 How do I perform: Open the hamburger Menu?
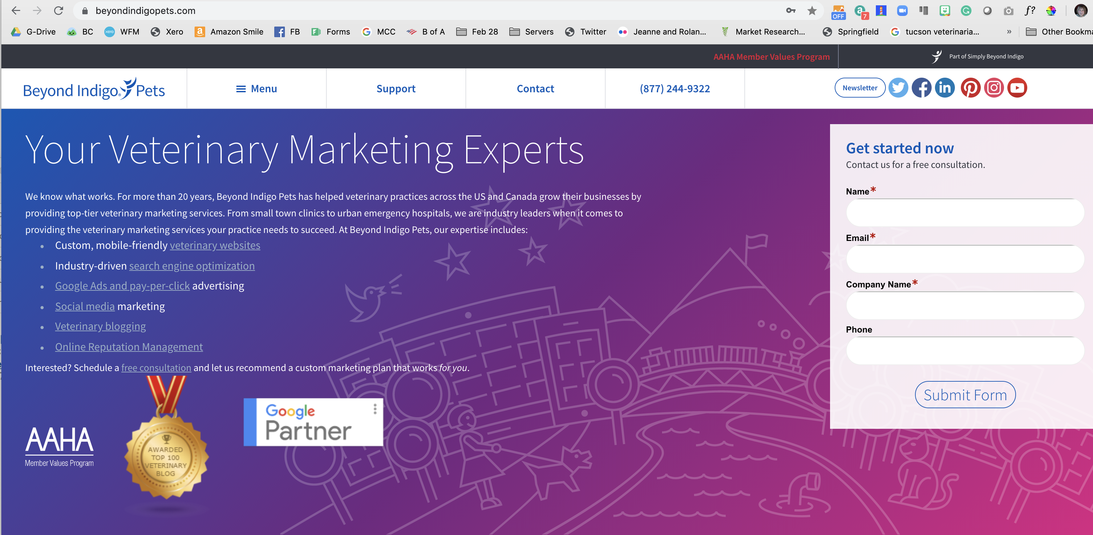pos(256,89)
